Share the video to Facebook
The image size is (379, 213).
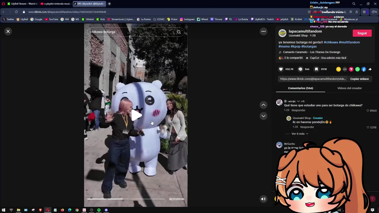tap(364, 69)
